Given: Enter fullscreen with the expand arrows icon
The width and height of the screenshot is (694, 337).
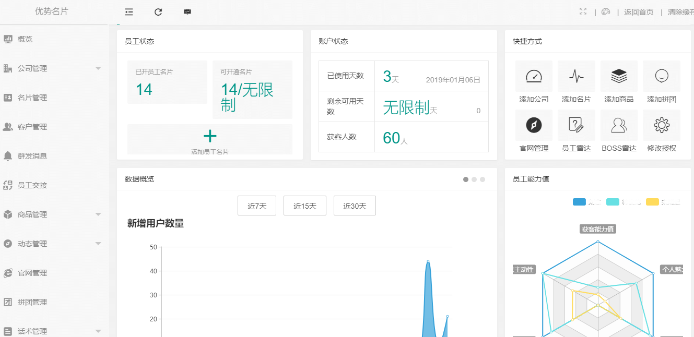Looking at the screenshot, I should click(x=583, y=11).
